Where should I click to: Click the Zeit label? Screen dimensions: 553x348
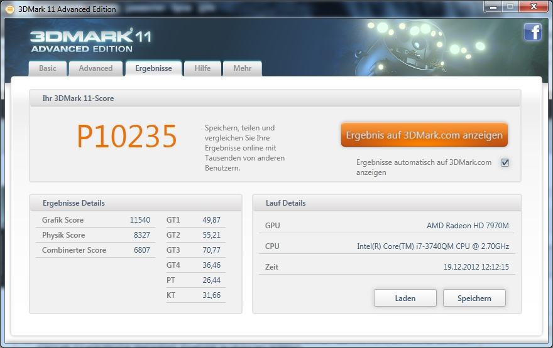click(x=271, y=267)
